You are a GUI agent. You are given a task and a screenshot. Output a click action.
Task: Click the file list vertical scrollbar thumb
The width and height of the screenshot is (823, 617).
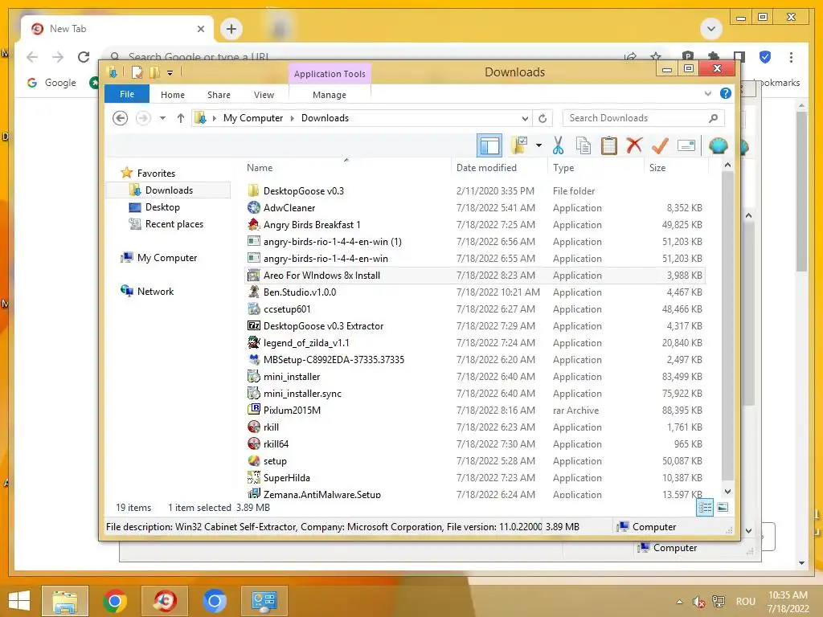(727, 325)
